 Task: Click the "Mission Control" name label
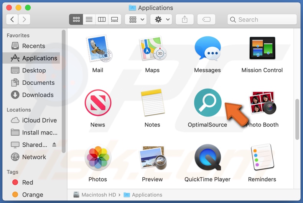262,70
